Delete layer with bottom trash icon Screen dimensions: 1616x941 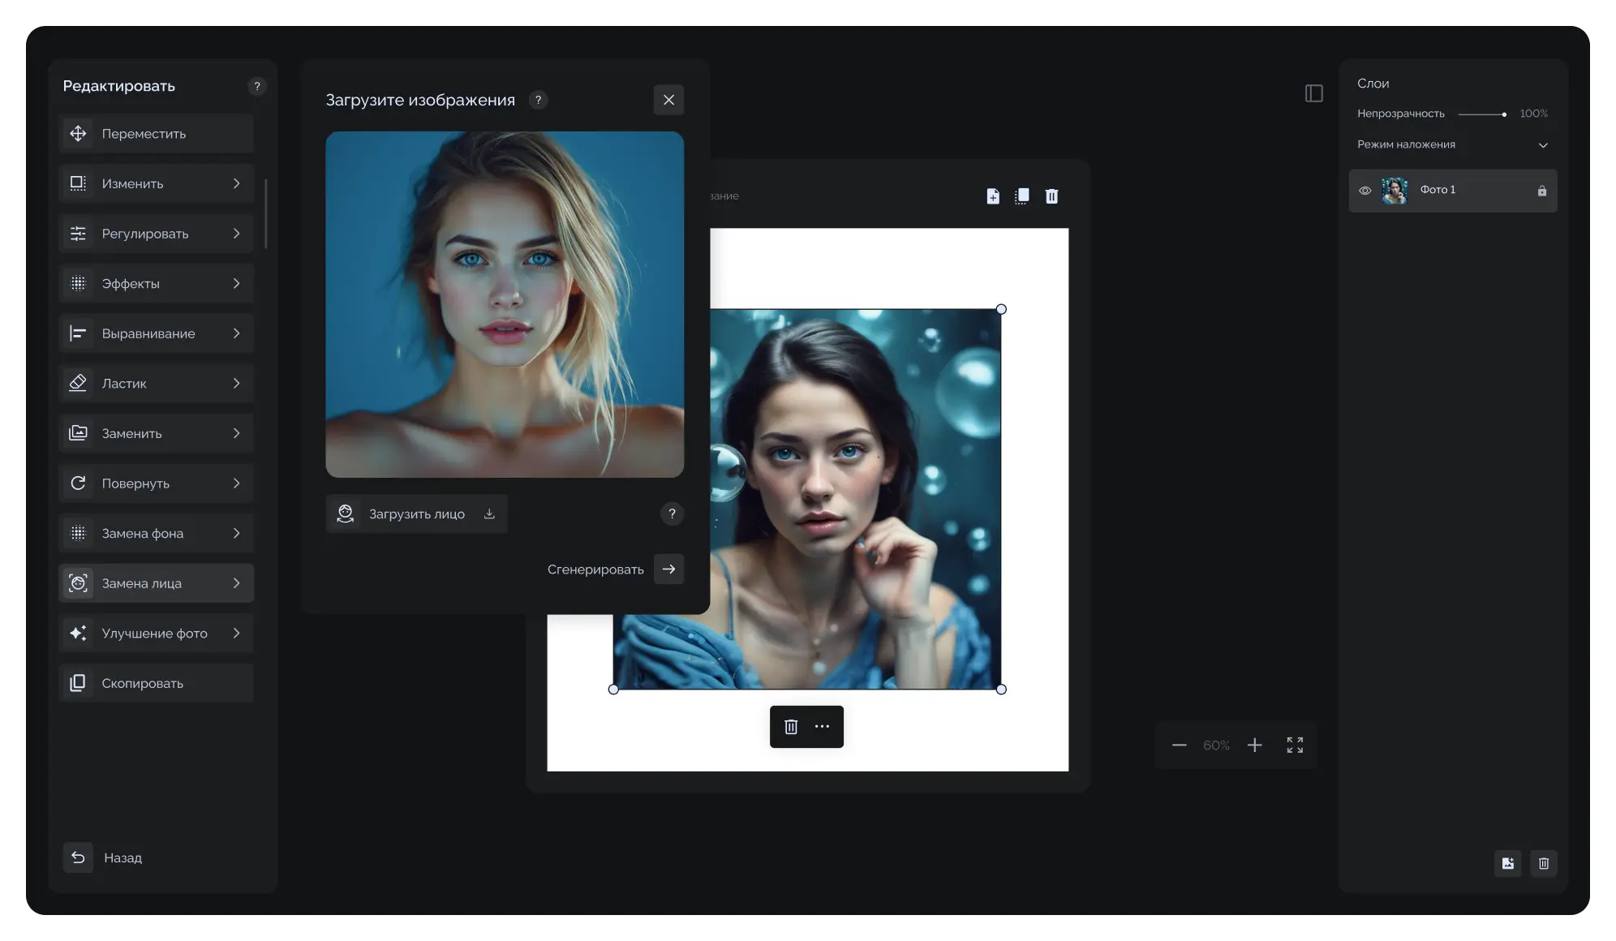tap(1543, 863)
